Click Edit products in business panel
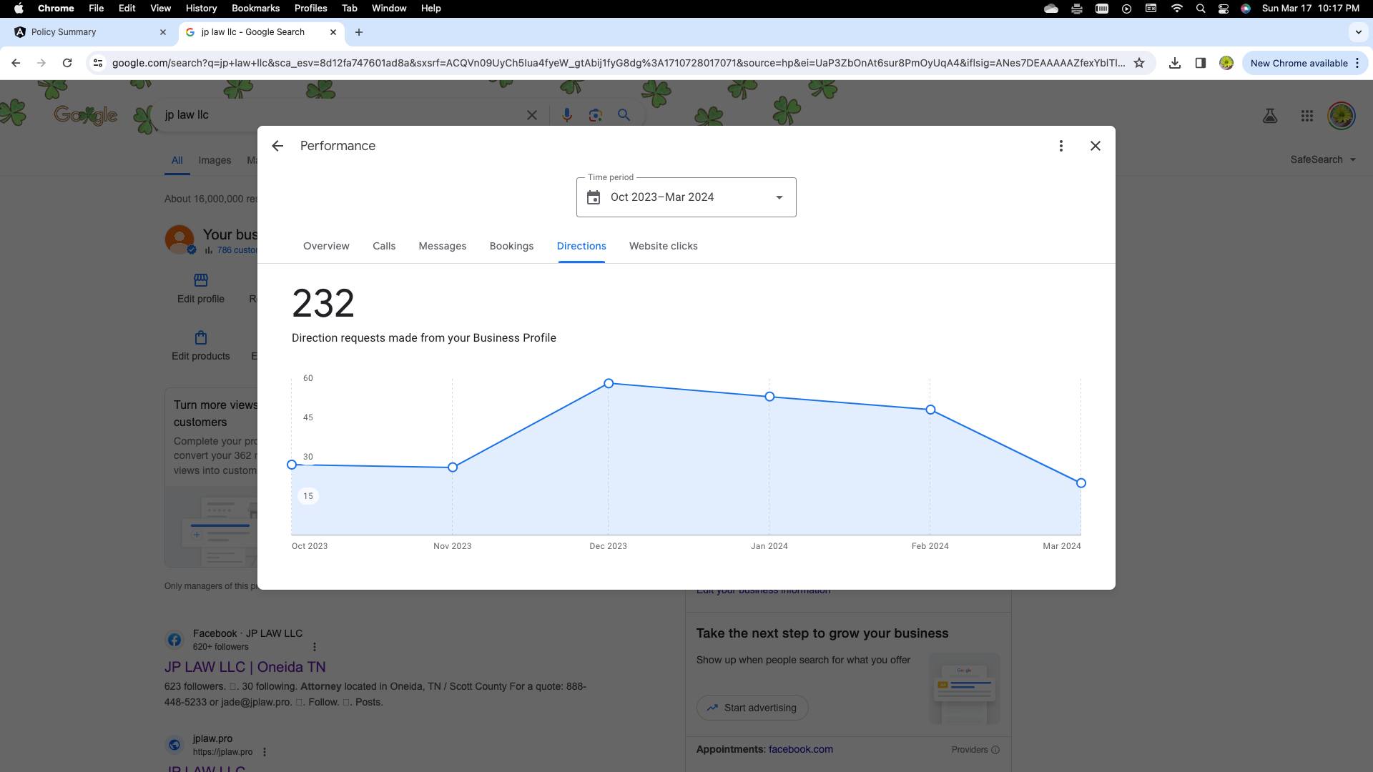The height and width of the screenshot is (772, 1373). [201, 346]
